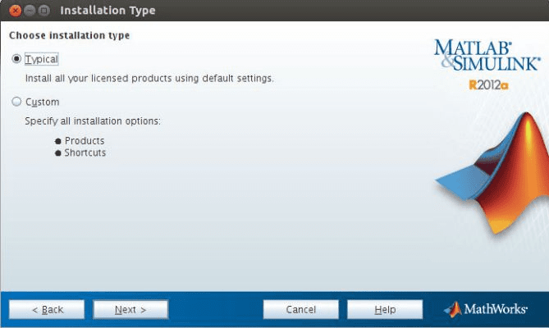Click the 'Specify all installation options' text

(92, 121)
